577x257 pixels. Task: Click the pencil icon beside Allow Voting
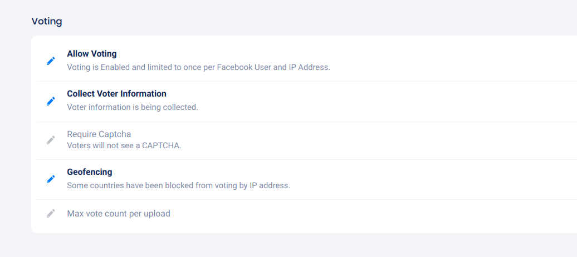pos(51,61)
